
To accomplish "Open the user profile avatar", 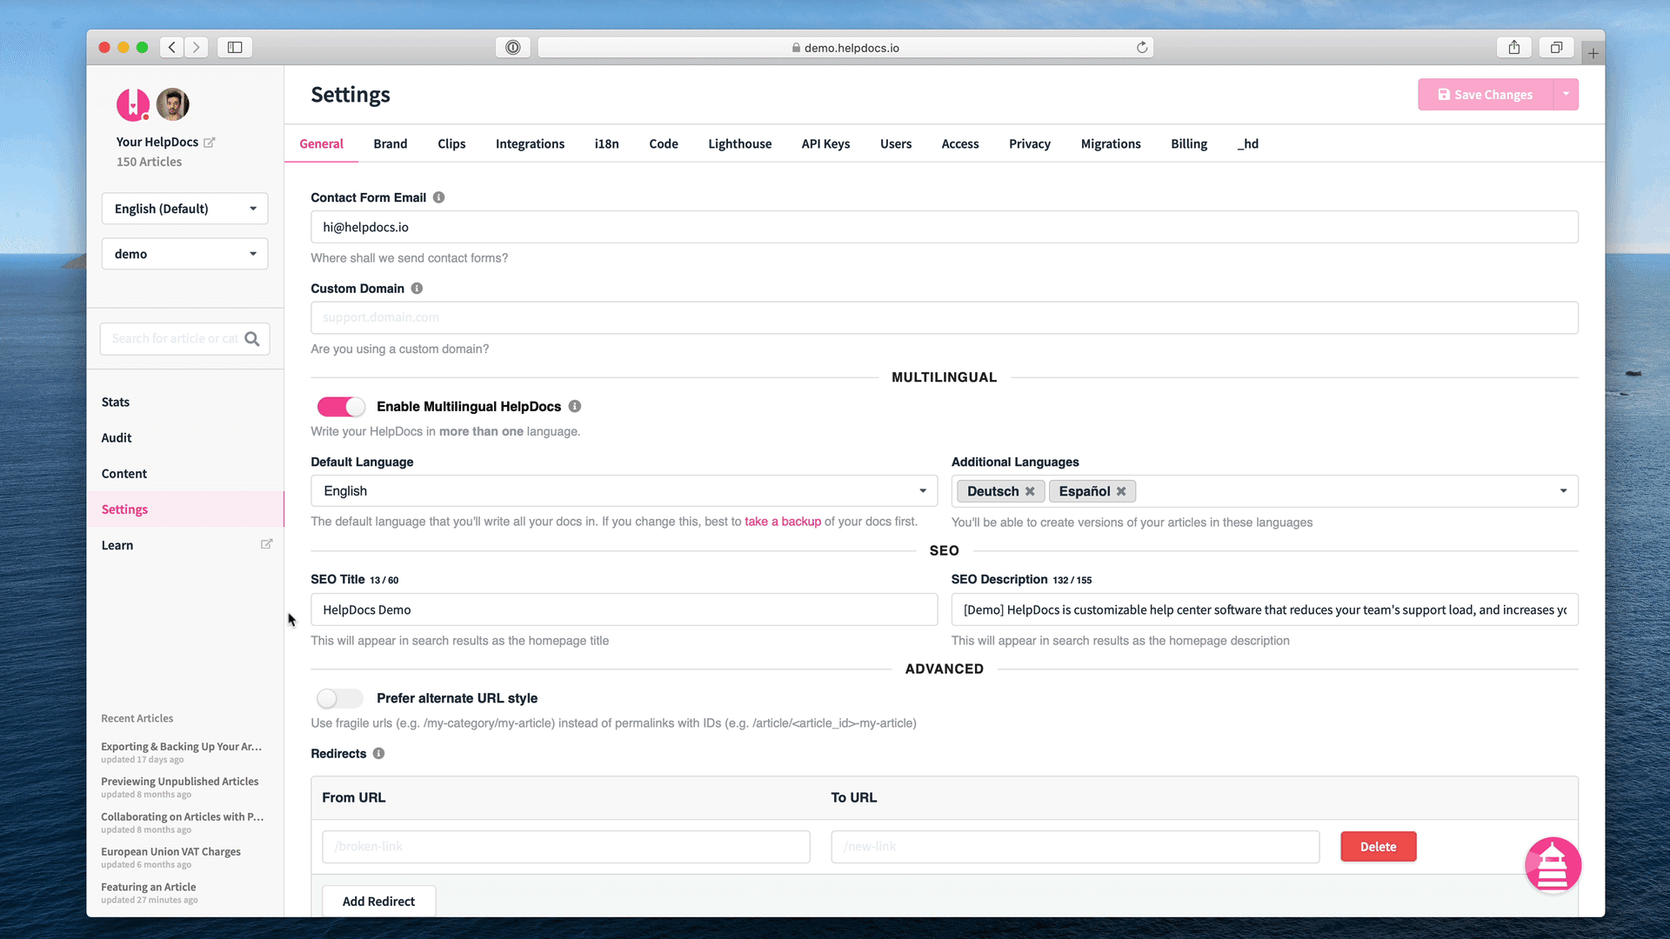I will [x=173, y=104].
